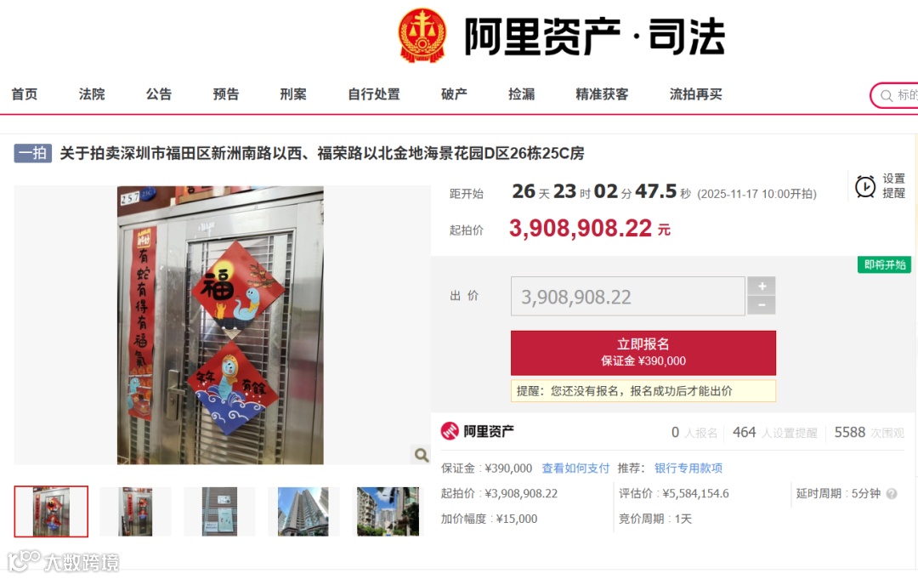Image resolution: width=918 pixels, height=579 pixels.
Task: Follow the 银行专用款项 link
Action: [x=688, y=468]
